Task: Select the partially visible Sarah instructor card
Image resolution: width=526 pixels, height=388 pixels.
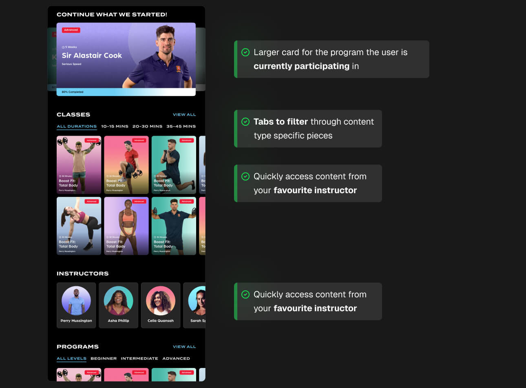Action: [x=194, y=305]
